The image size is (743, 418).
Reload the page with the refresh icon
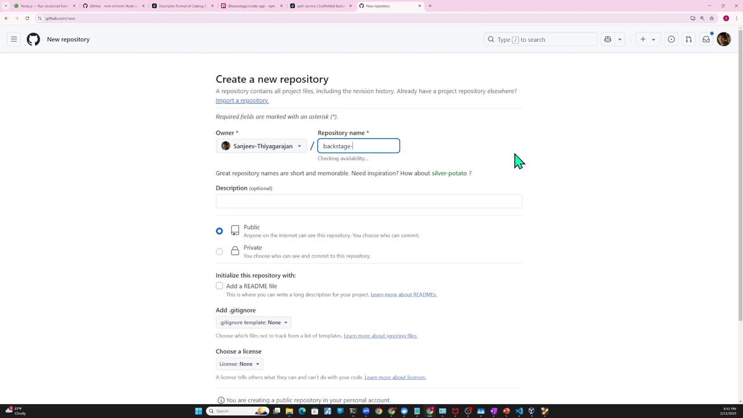(x=27, y=18)
